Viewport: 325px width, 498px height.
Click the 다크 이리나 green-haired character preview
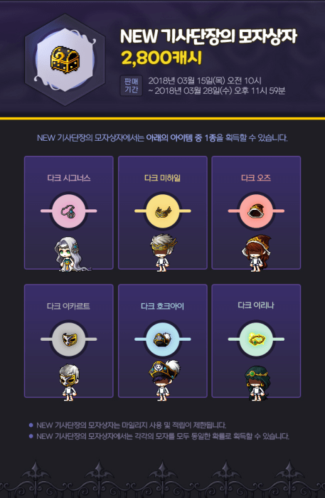click(x=257, y=383)
